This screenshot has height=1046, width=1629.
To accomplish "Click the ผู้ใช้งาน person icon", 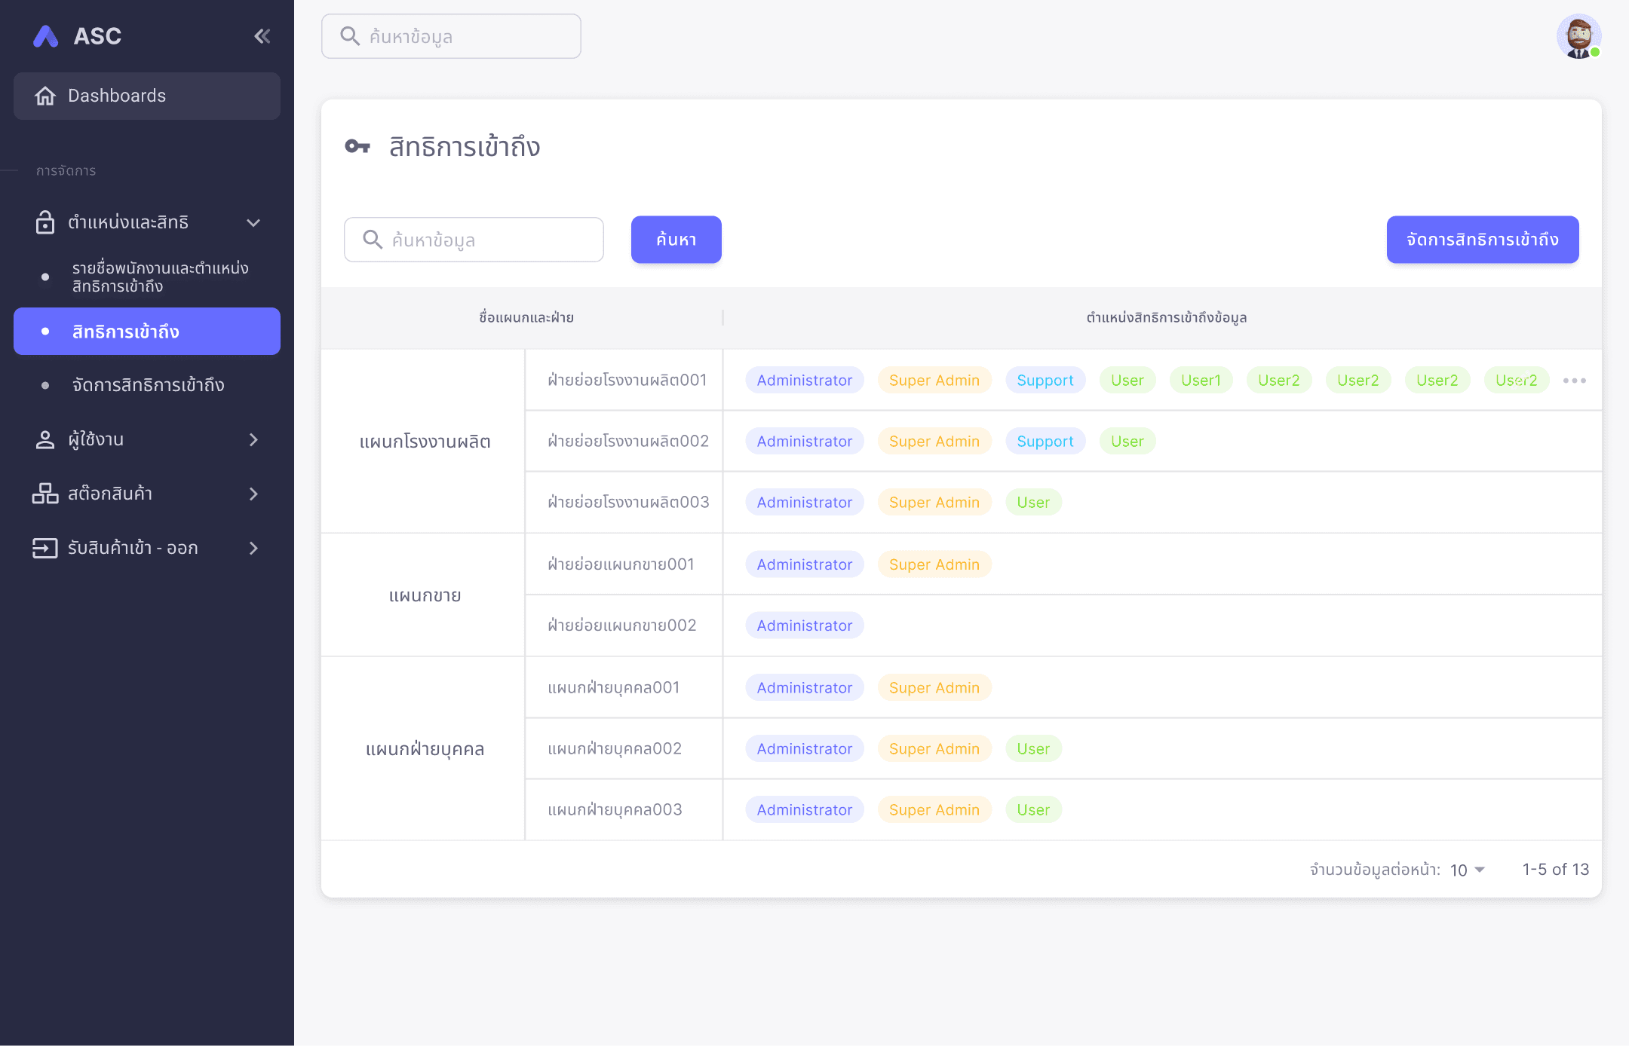I will click(x=45, y=439).
